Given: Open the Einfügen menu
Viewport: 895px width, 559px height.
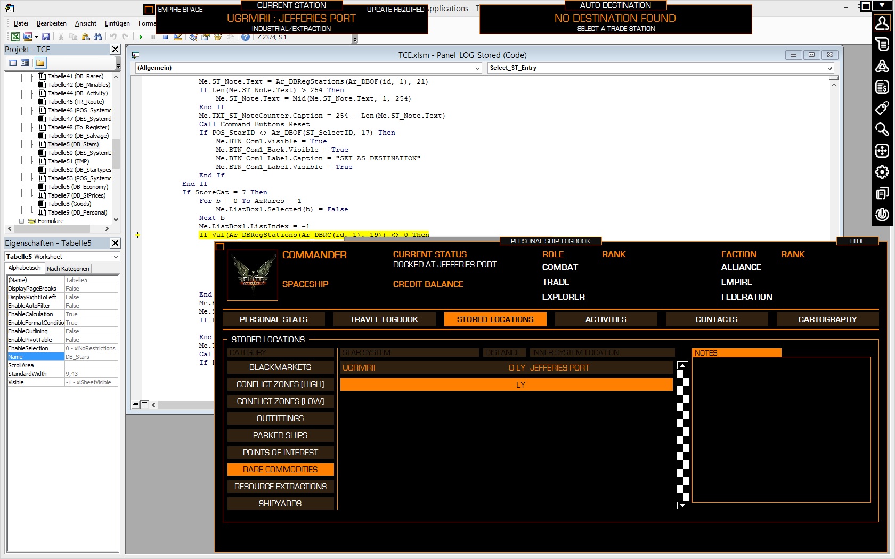Looking at the screenshot, I should click(117, 23).
